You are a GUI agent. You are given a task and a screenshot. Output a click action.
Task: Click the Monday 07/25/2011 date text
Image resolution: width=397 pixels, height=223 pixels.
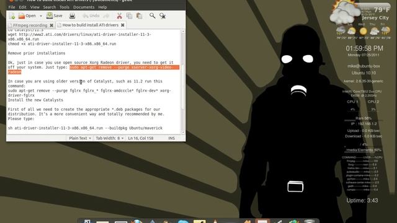pyautogui.click(x=364, y=55)
